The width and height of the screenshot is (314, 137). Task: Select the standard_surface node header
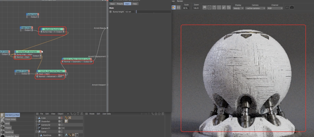click(77, 59)
